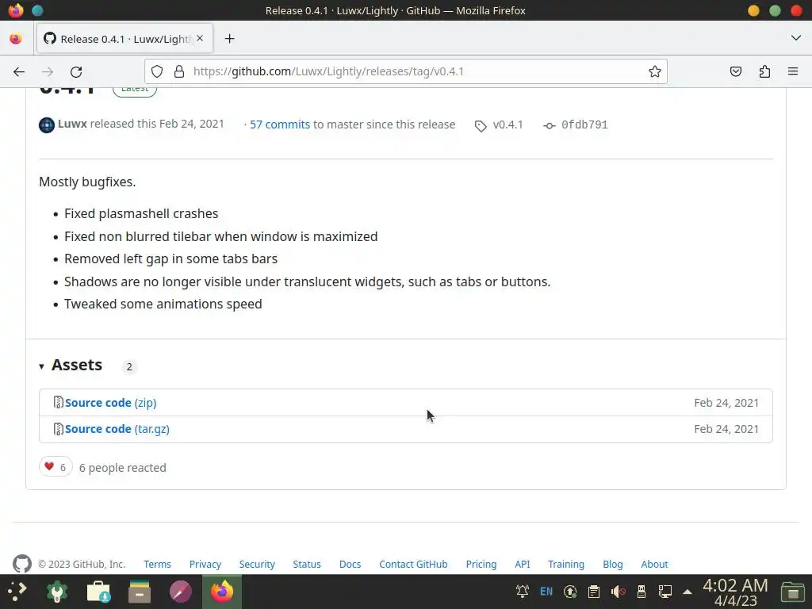Click Luwx user avatar
Viewport: 812px width, 609px height.
pos(47,124)
